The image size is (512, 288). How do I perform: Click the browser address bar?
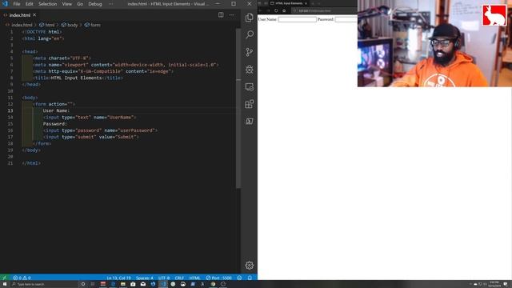click(x=325, y=10)
